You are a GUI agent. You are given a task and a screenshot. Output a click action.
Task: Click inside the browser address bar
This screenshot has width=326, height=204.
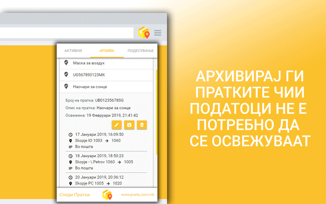[66, 33]
